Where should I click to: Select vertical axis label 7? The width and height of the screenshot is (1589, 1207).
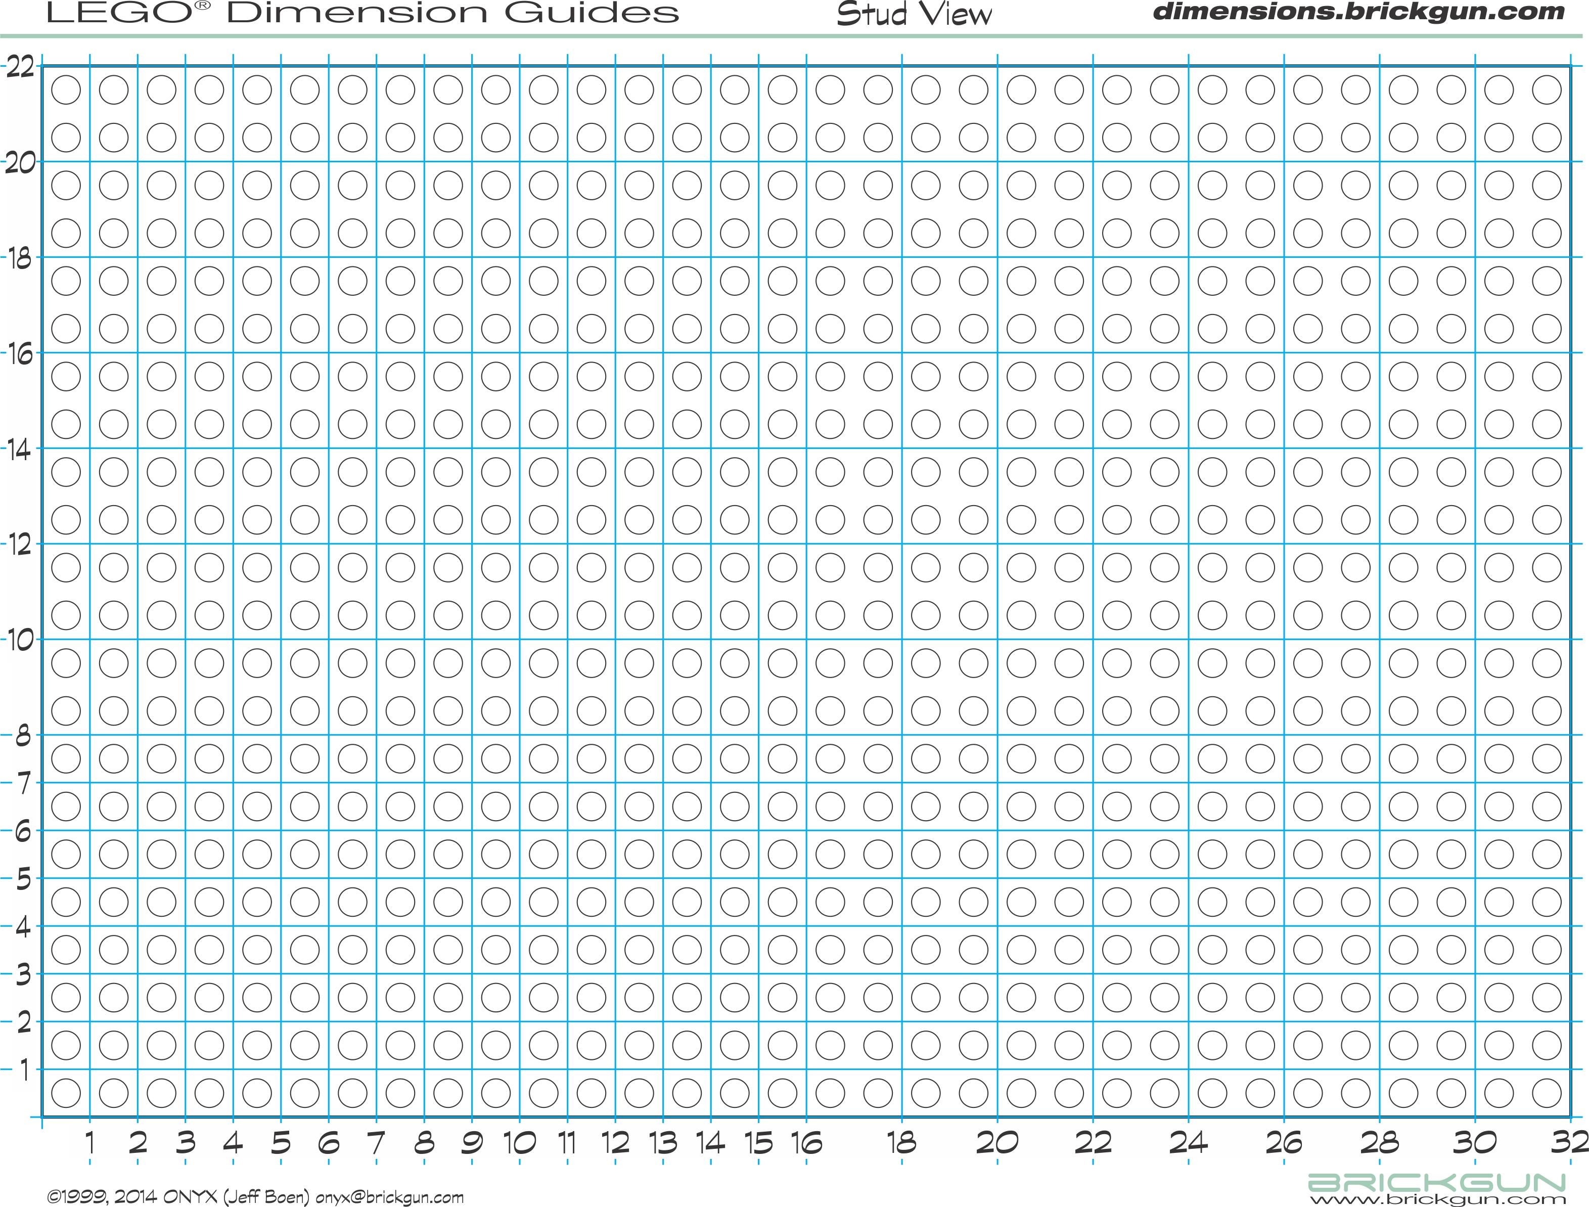click(24, 784)
